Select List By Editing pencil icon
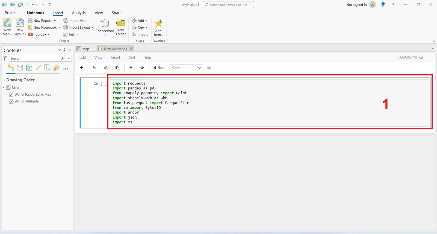 pos(38,68)
